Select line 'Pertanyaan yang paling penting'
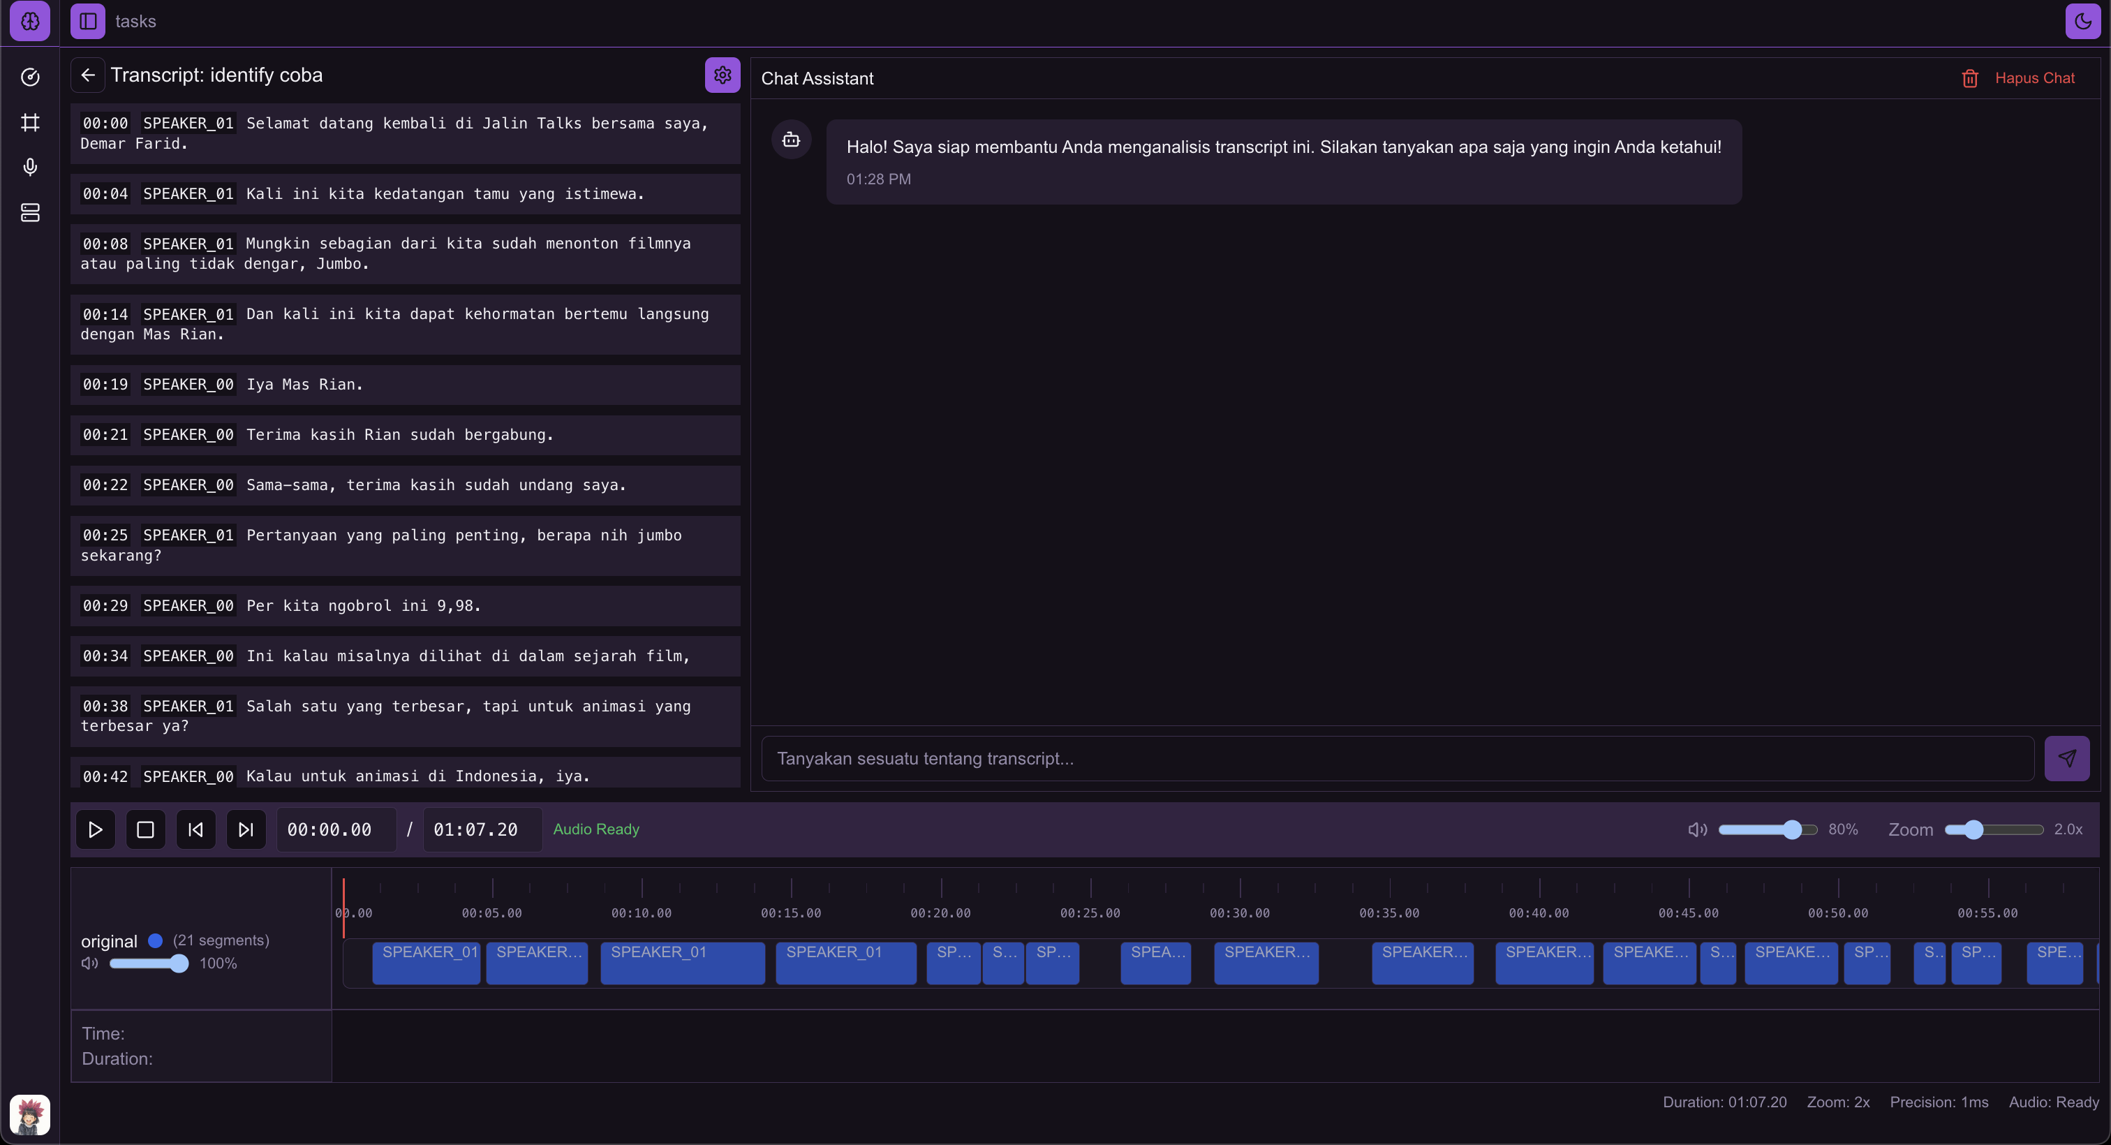 click(x=405, y=546)
